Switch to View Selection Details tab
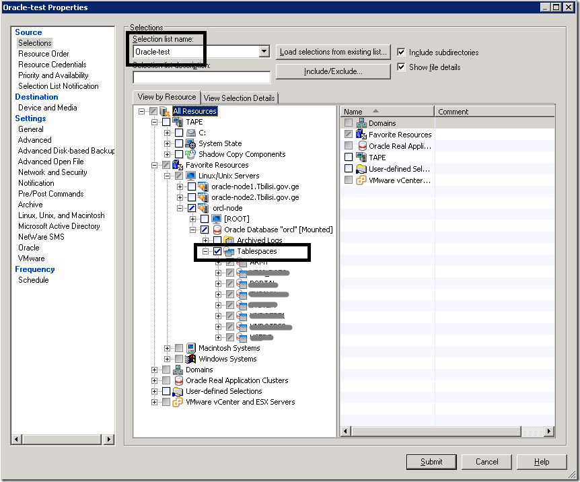Image resolution: width=580 pixels, height=482 pixels. pos(240,98)
